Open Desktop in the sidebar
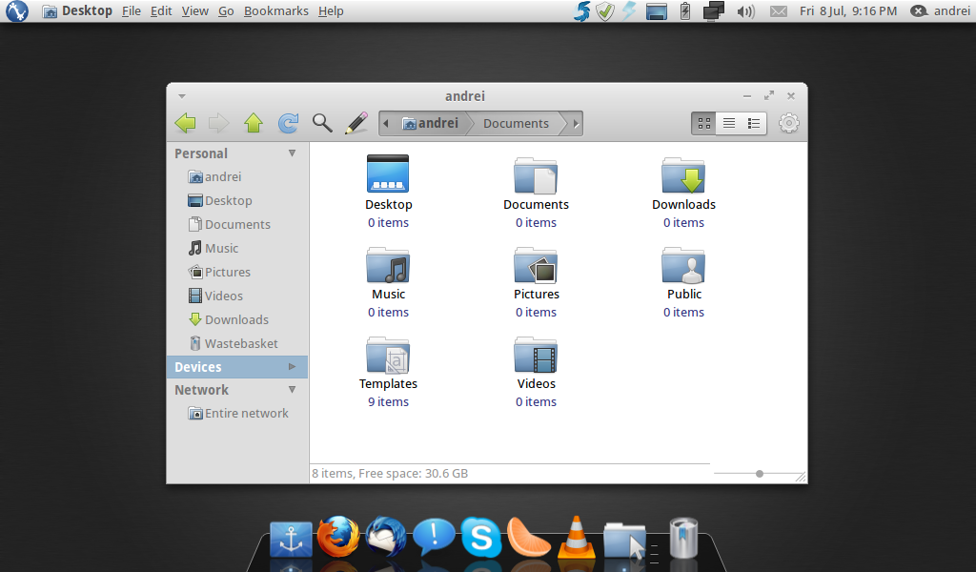 pyautogui.click(x=220, y=200)
